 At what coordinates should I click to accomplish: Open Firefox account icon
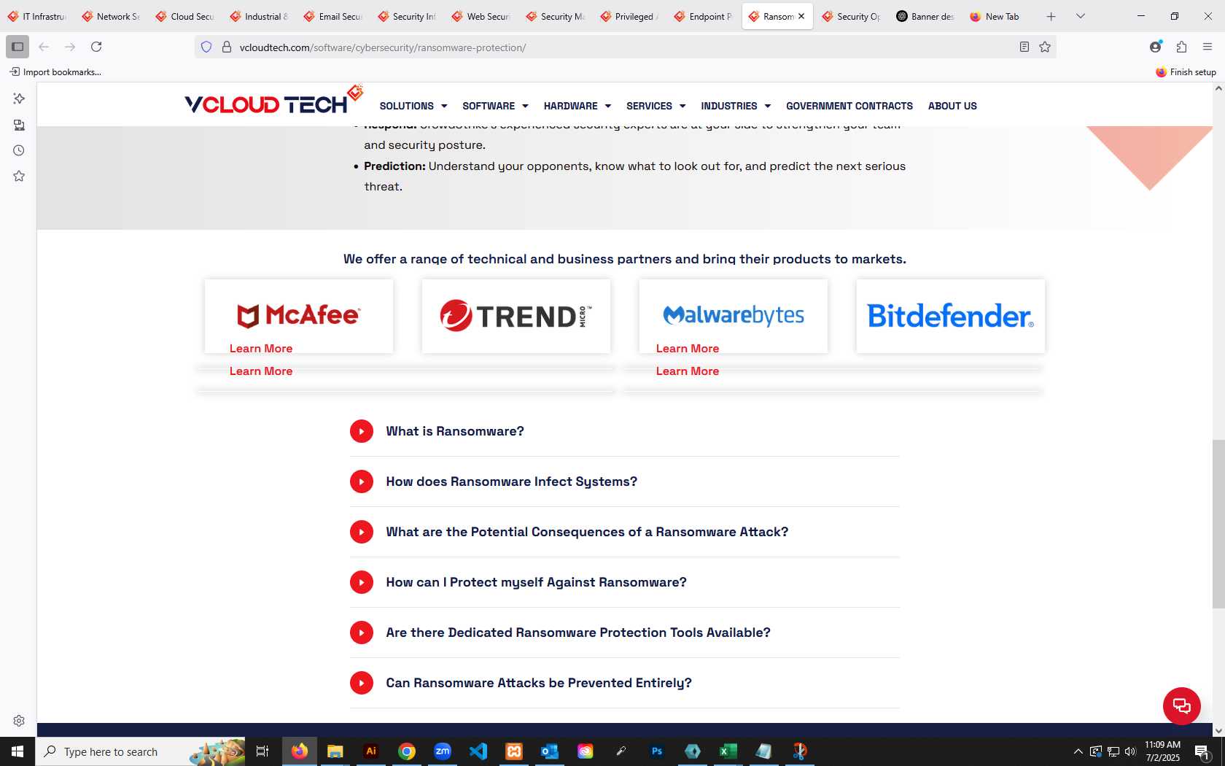click(1156, 47)
